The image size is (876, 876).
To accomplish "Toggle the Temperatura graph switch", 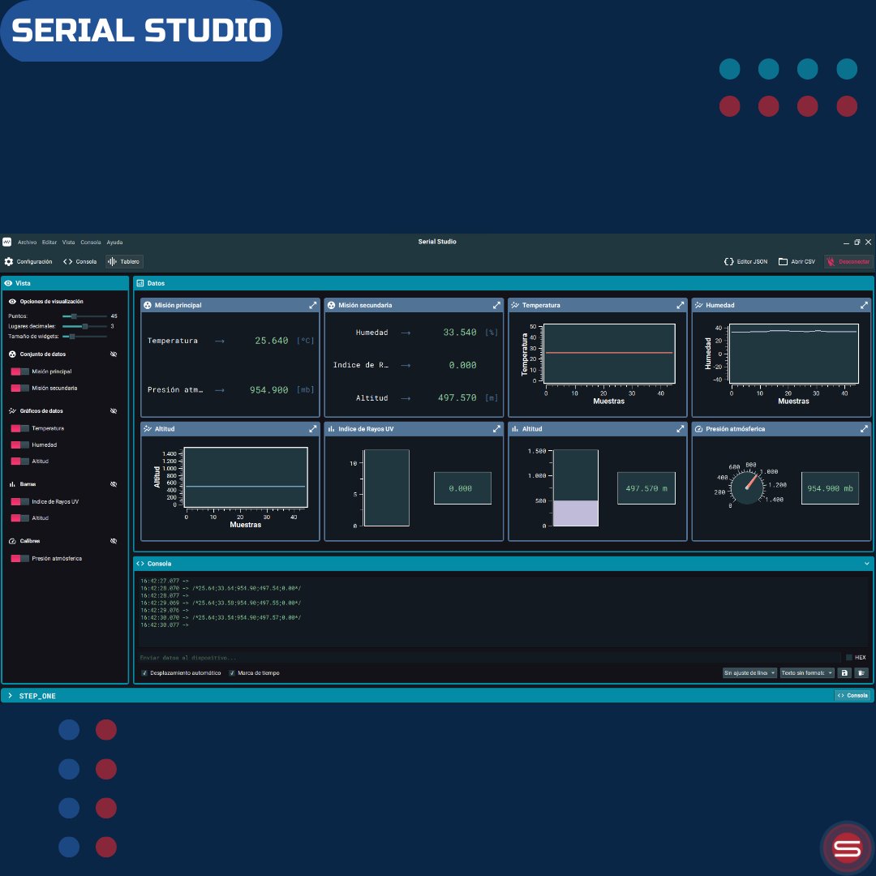I will [x=19, y=428].
